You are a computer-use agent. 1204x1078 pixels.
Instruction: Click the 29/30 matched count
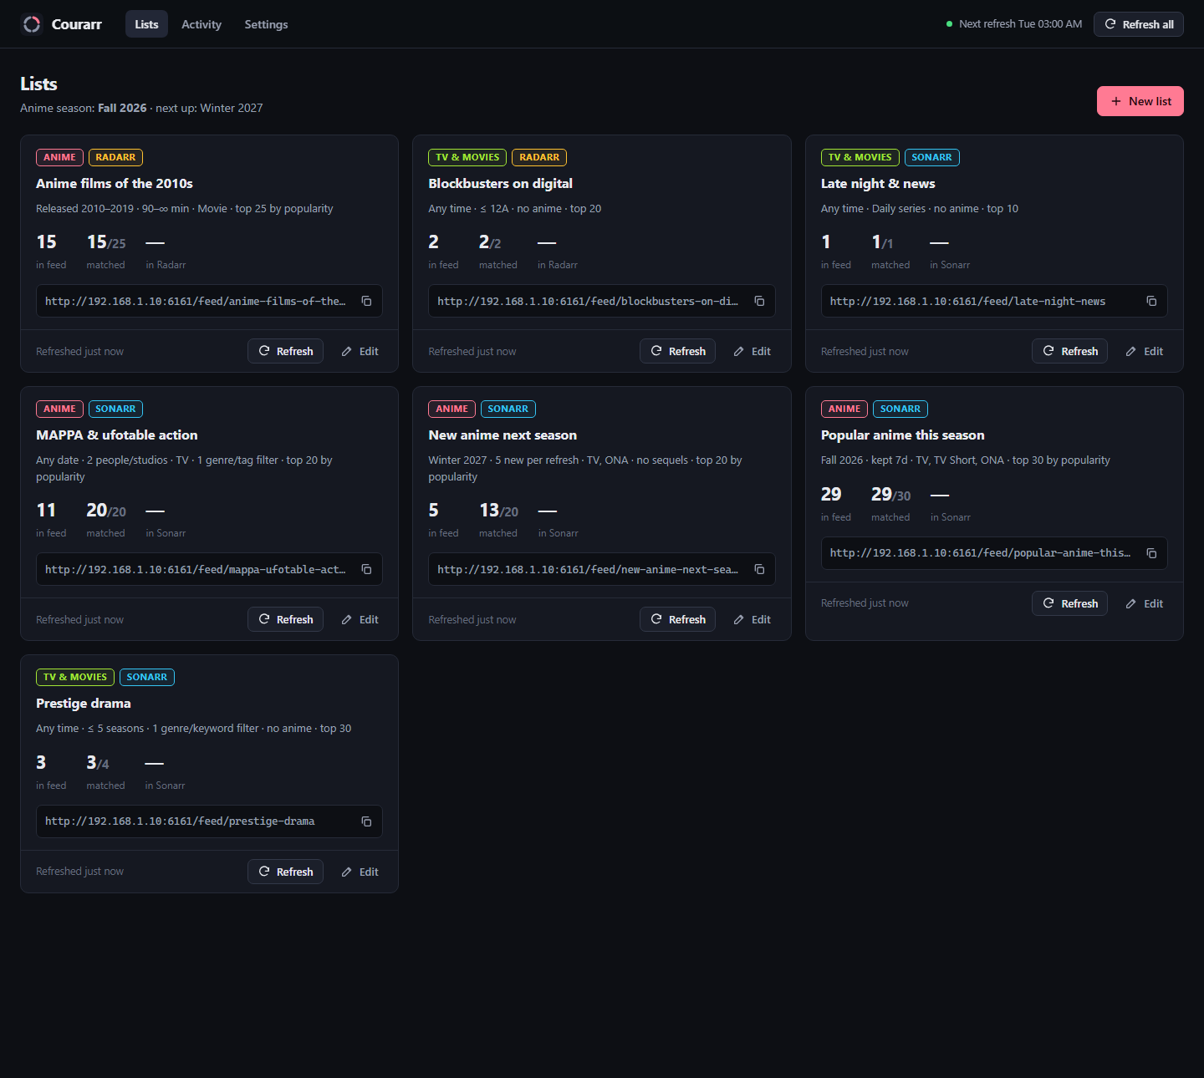890,495
